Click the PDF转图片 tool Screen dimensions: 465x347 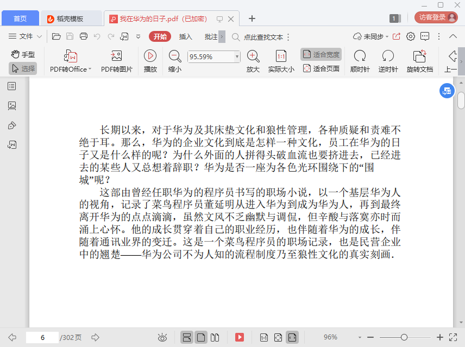pyautogui.click(x=117, y=61)
